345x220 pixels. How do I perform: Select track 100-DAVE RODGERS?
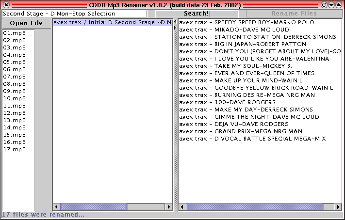tap(260, 102)
